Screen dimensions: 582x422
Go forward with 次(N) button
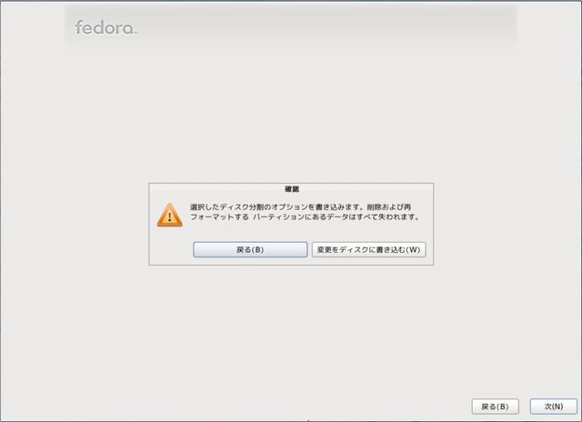coord(554,407)
